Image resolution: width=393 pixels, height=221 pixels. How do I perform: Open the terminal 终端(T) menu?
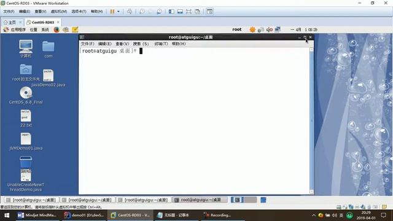[161, 44]
